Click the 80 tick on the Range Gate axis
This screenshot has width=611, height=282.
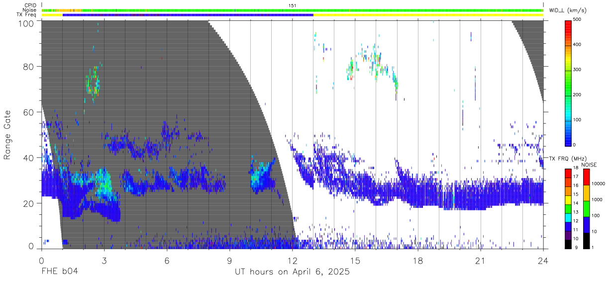[x=28, y=67]
